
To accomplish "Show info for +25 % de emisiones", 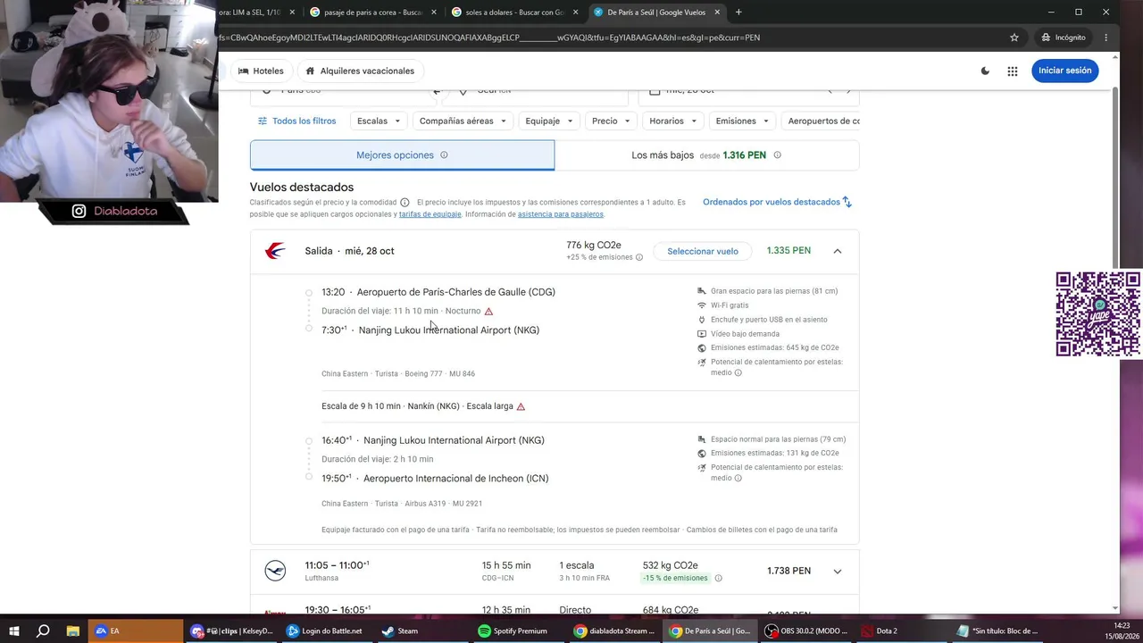I will click(x=639, y=257).
